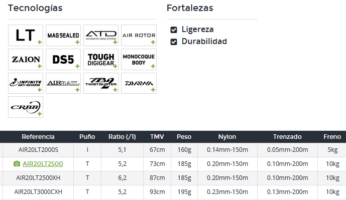Toggle the Ligereza checkbox

pos(174,30)
